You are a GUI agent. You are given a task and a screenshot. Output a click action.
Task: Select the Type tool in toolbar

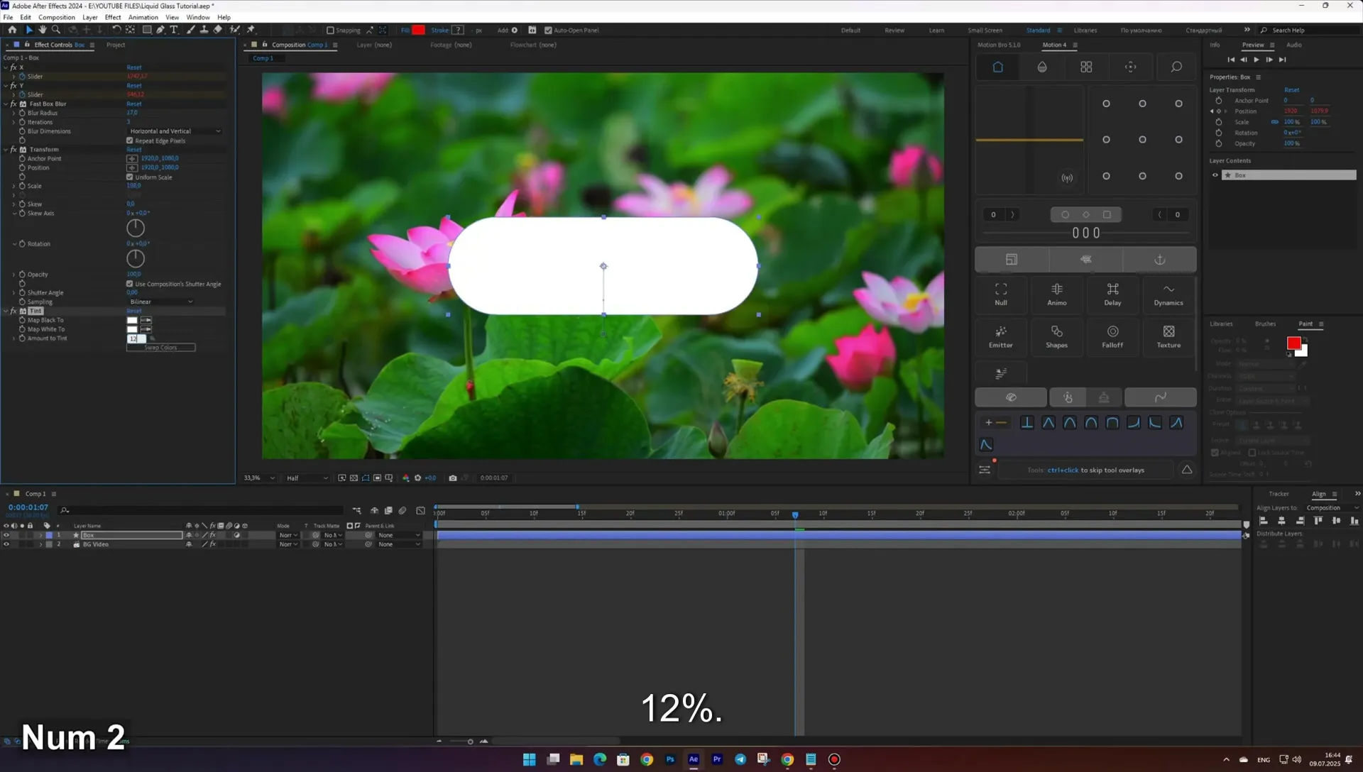[174, 30]
